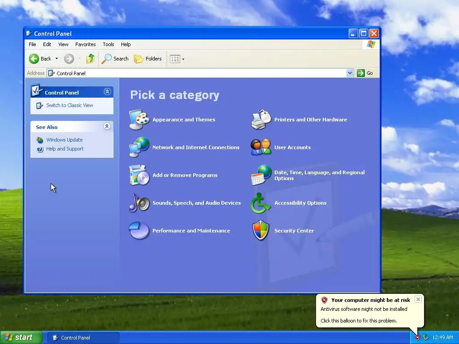Image resolution: width=459 pixels, height=344 pixels.
Task: Open the View menu
Action: pos(63,44)
